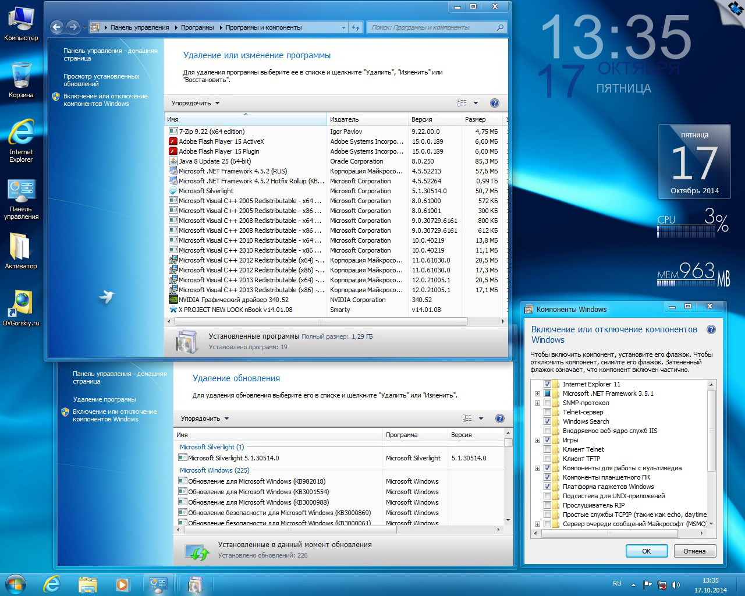Click the Start button orb
Viewport: 745px width, 596px height.
point(16,584)
